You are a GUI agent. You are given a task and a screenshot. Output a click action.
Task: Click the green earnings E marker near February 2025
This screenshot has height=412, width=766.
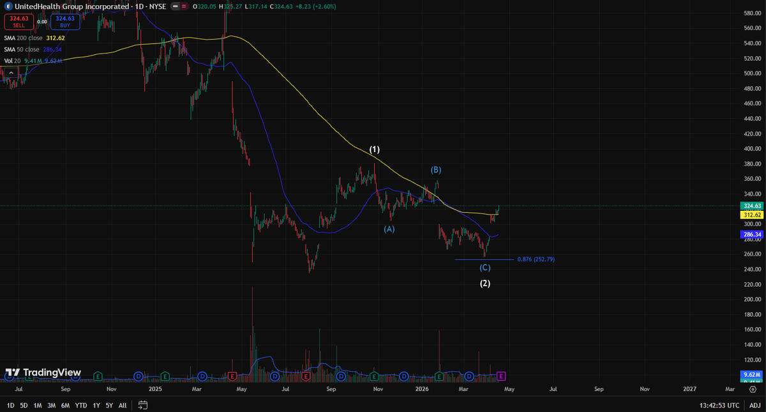point(166,376)
